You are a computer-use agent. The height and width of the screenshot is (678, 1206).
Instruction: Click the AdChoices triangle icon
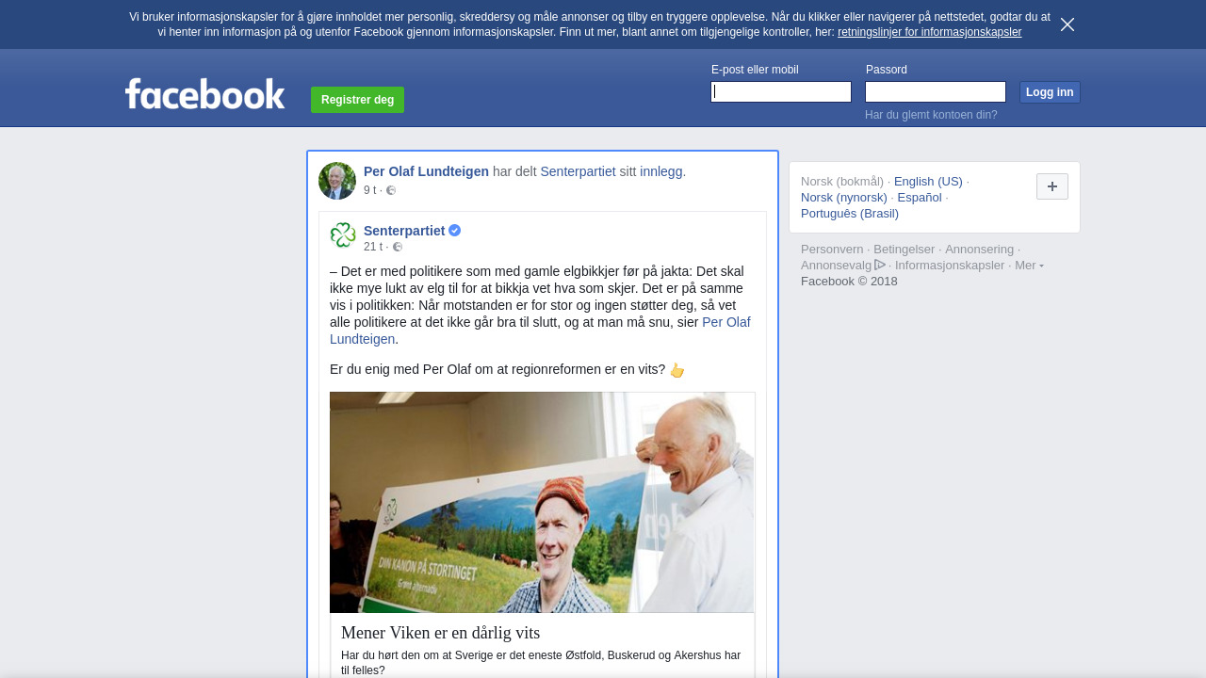tap(880, 265)
